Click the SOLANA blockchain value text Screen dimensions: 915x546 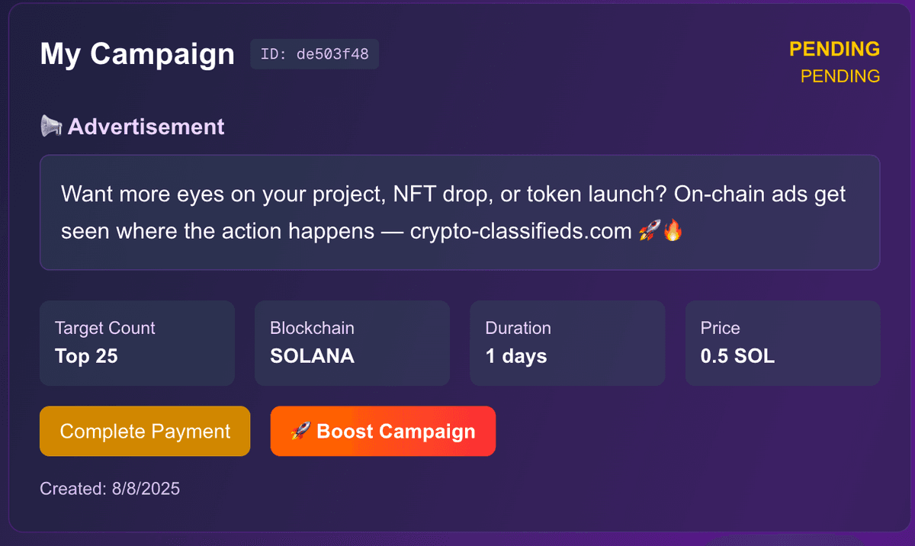312,355
